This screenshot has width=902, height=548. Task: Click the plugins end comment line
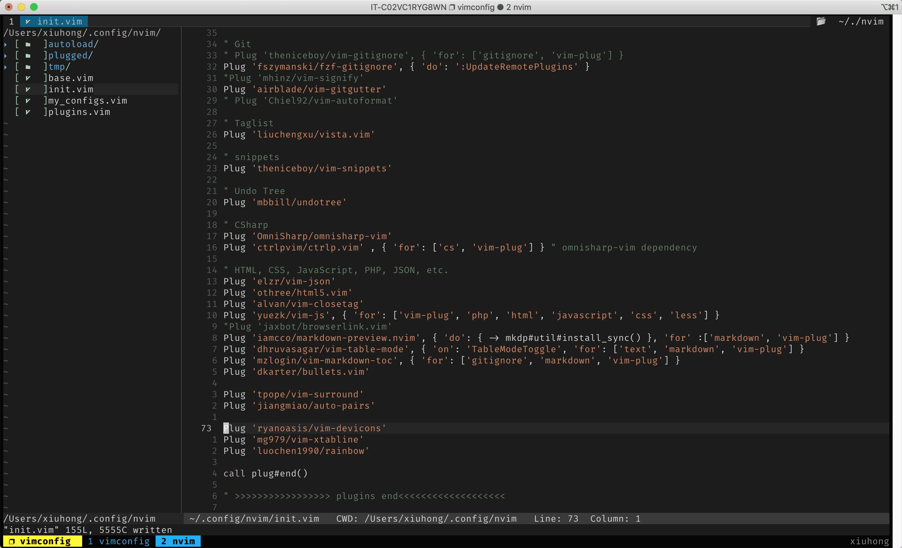364,496
